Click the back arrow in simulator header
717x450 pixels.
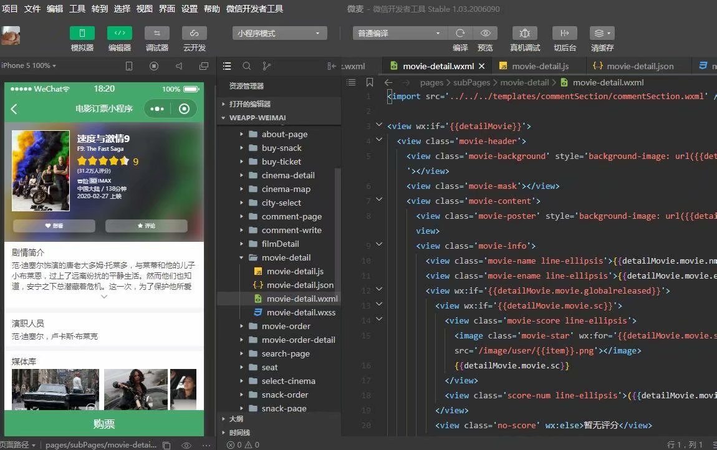tap(14, 109)
